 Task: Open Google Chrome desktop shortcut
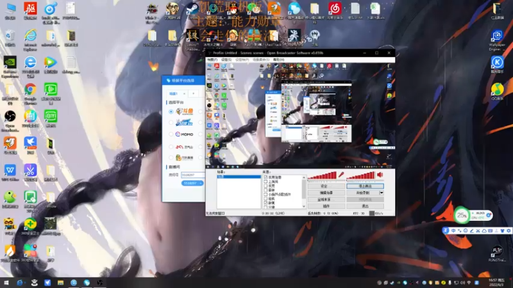(x=30, y=93)
